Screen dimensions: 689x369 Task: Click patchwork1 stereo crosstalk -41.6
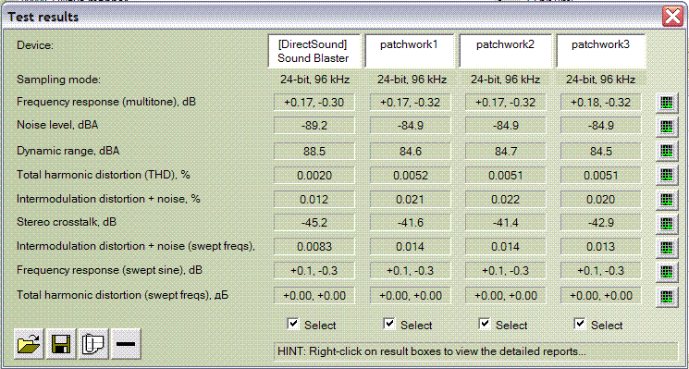click(x=410, y=223)
